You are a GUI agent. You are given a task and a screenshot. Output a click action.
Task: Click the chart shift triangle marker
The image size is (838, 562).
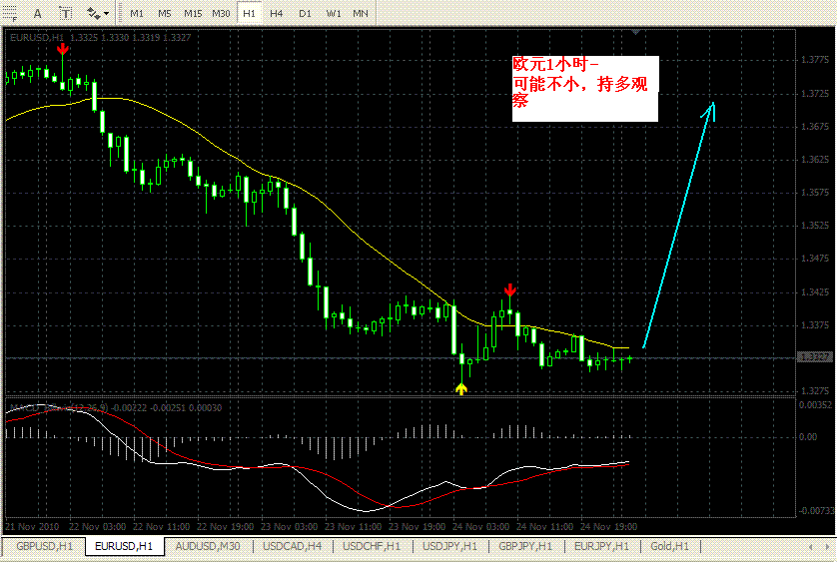[x=635, y=32]
